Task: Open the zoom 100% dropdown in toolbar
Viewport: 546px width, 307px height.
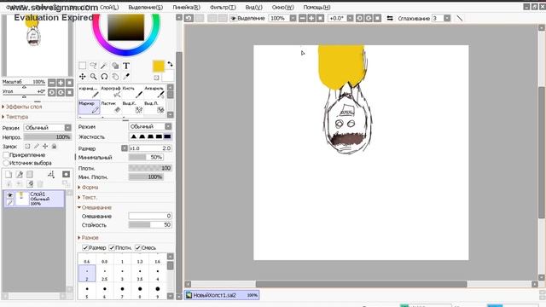Action: pyautogui.click(x=293, y=18)
